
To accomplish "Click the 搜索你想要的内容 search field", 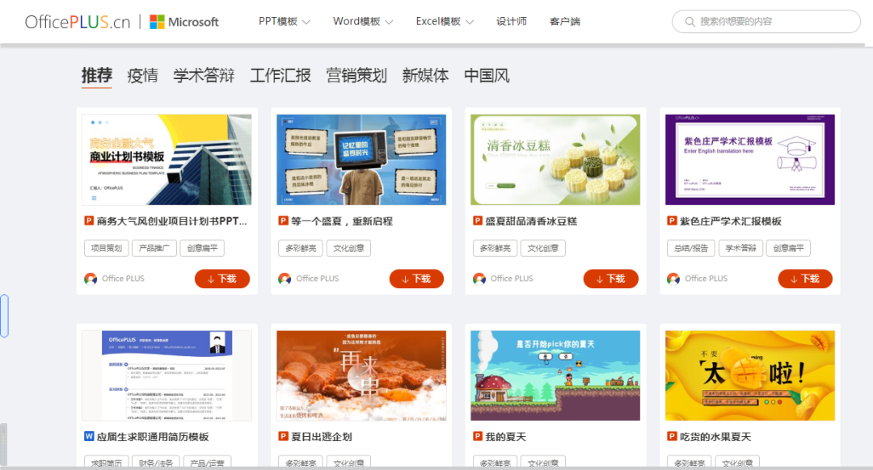I will (x=766, y=22).
